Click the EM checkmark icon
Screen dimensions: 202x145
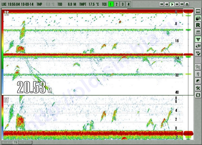tap(198, 54)
